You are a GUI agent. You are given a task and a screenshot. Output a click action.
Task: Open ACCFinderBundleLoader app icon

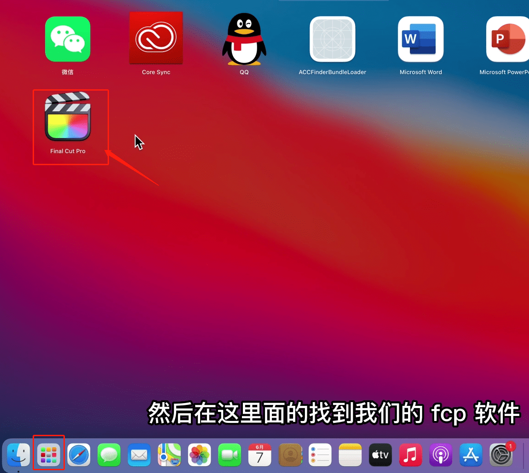click(x=332, y=39)
